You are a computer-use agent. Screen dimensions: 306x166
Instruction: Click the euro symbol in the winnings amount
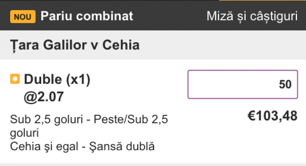click(252, 116)
